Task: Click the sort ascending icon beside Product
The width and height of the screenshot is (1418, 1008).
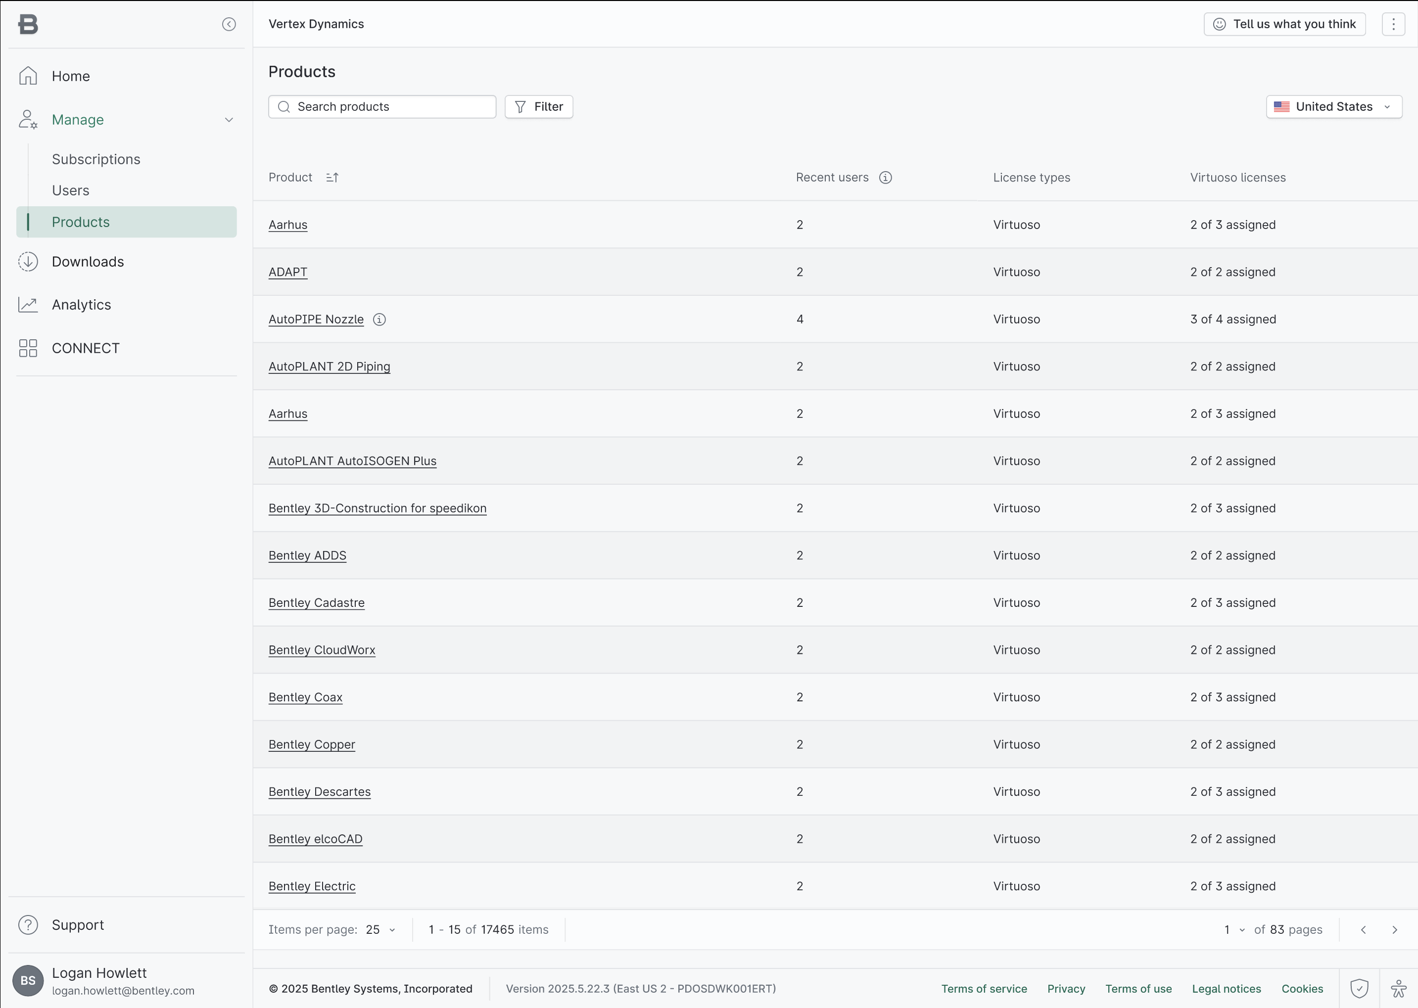Action: (332, 178)
